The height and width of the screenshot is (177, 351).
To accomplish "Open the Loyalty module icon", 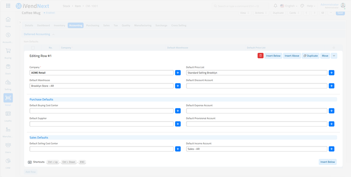I will 8,114.
